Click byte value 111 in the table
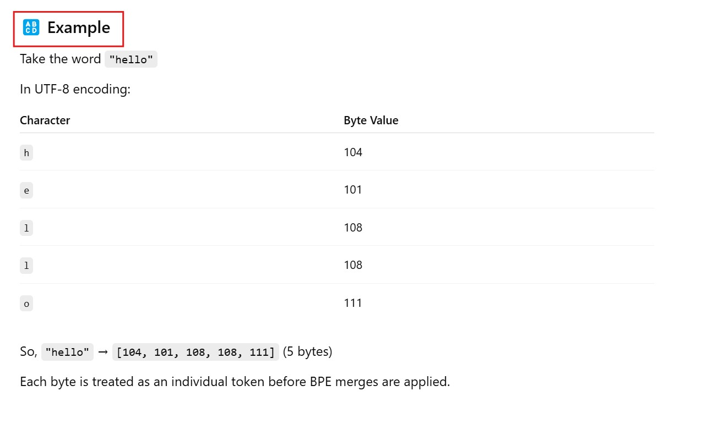Image resolution: width=717 pixels, height=424 pixels. pyautogui.click(x=353, y=303)
